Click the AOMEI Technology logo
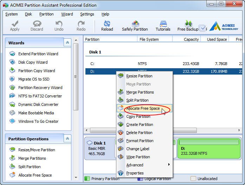 (x=224, y=26)
